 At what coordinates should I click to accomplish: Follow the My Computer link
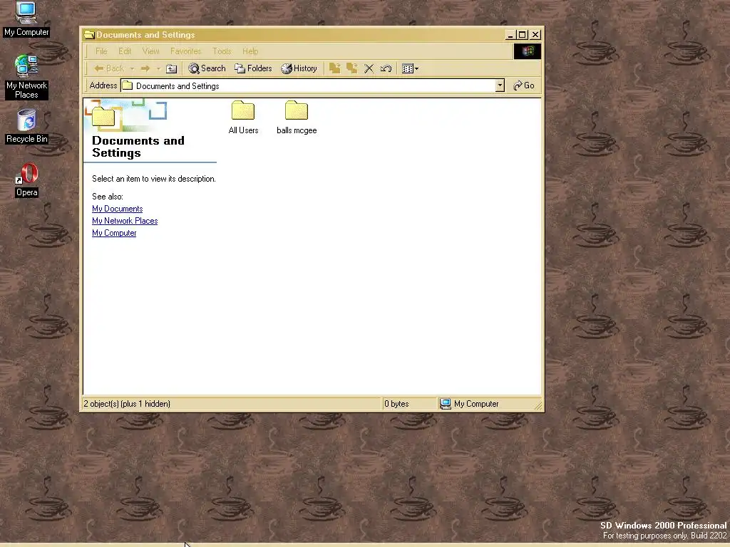click(x=114, y=233)
